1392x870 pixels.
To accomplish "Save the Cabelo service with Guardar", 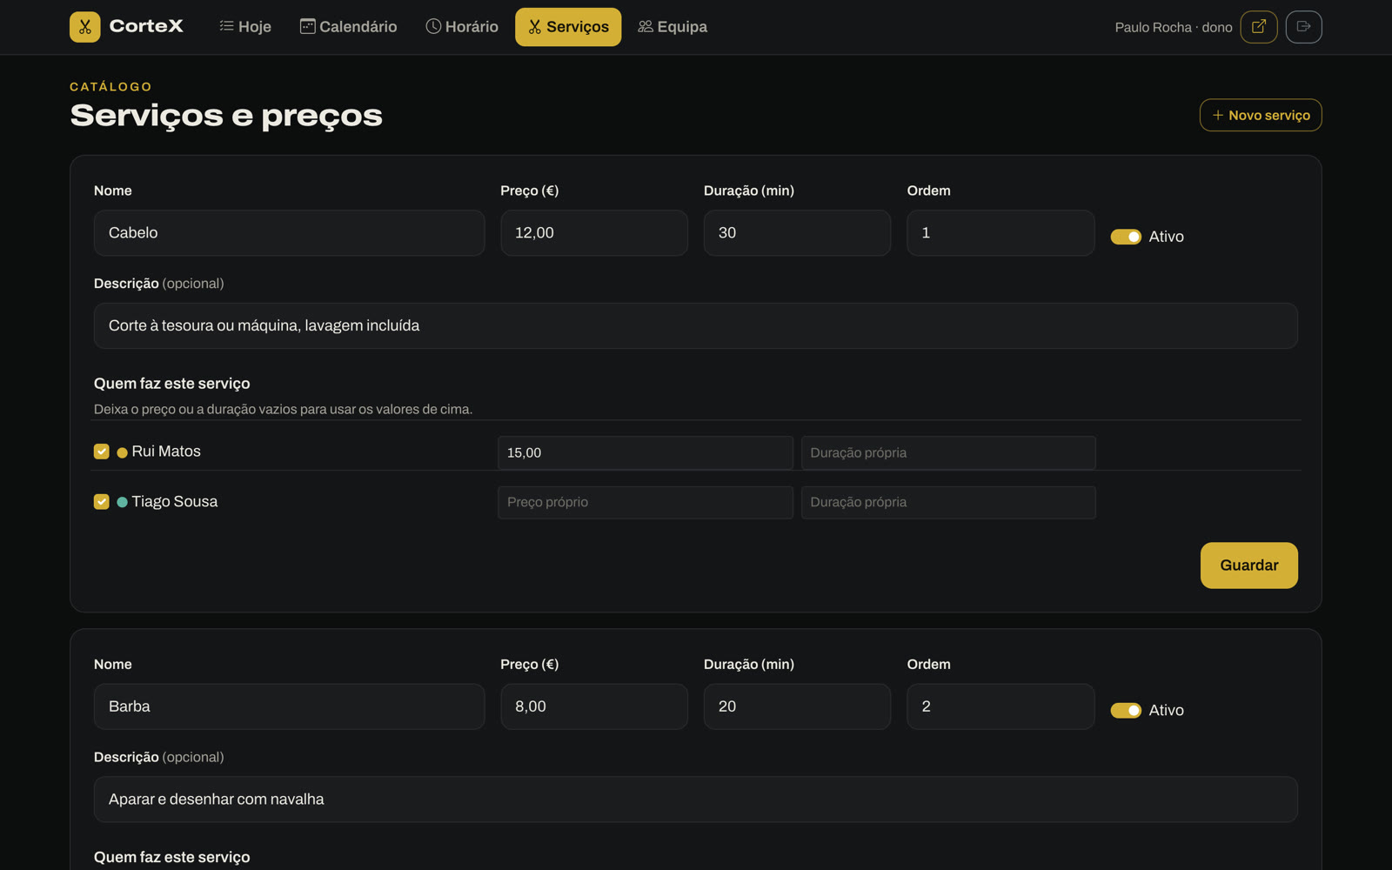I will pos(1248,565).
